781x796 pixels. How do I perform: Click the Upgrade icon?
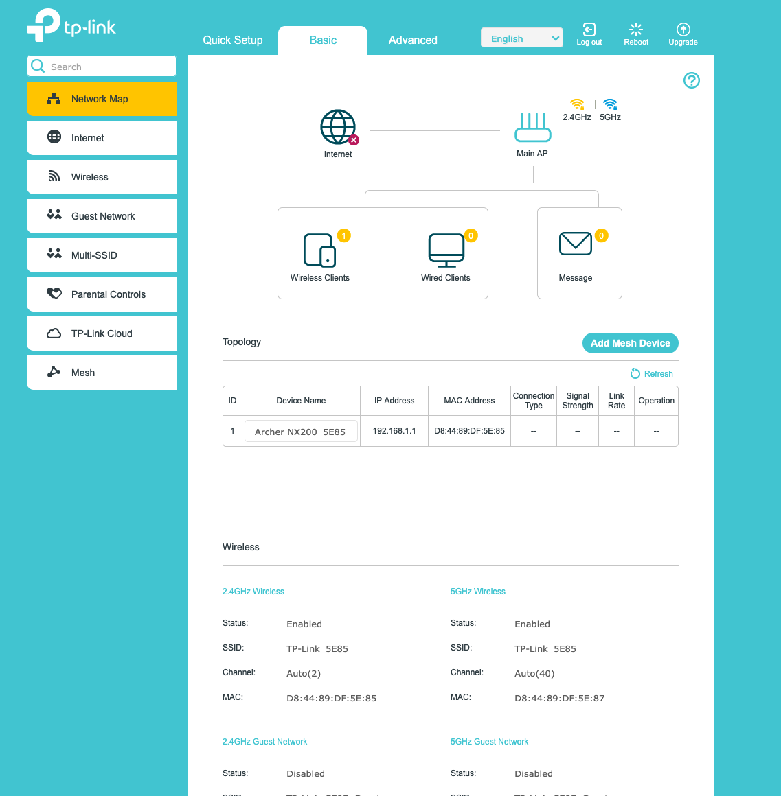click(683, 30)
